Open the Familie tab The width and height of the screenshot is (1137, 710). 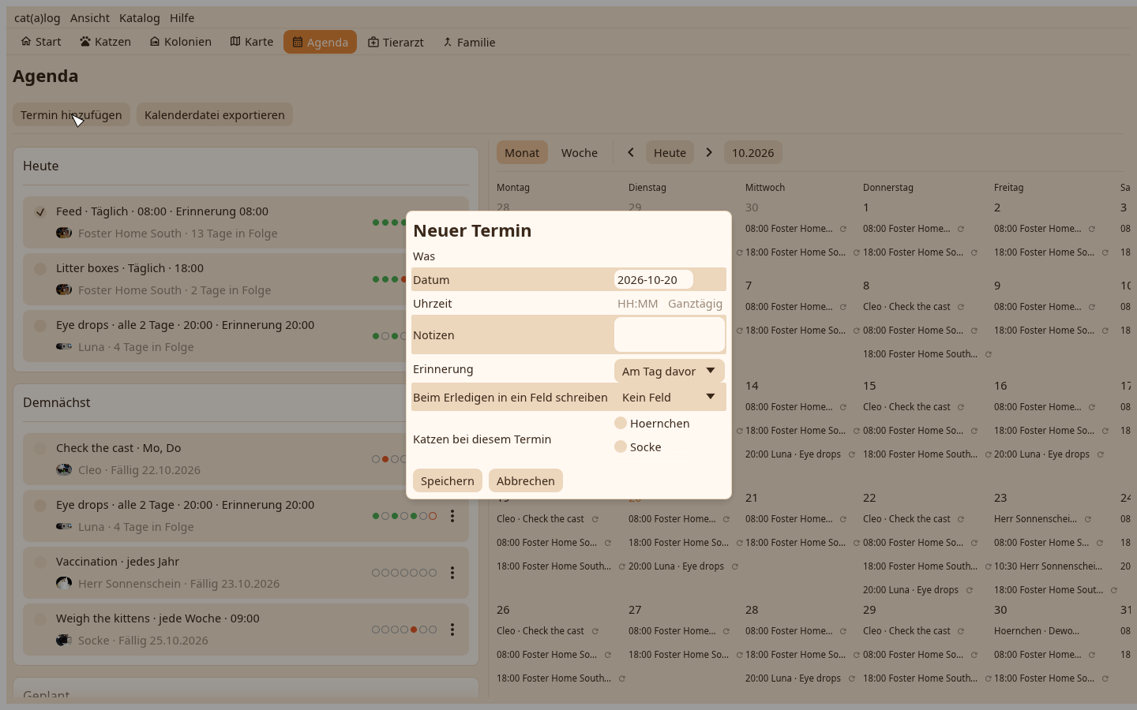(x=469, y=42)
